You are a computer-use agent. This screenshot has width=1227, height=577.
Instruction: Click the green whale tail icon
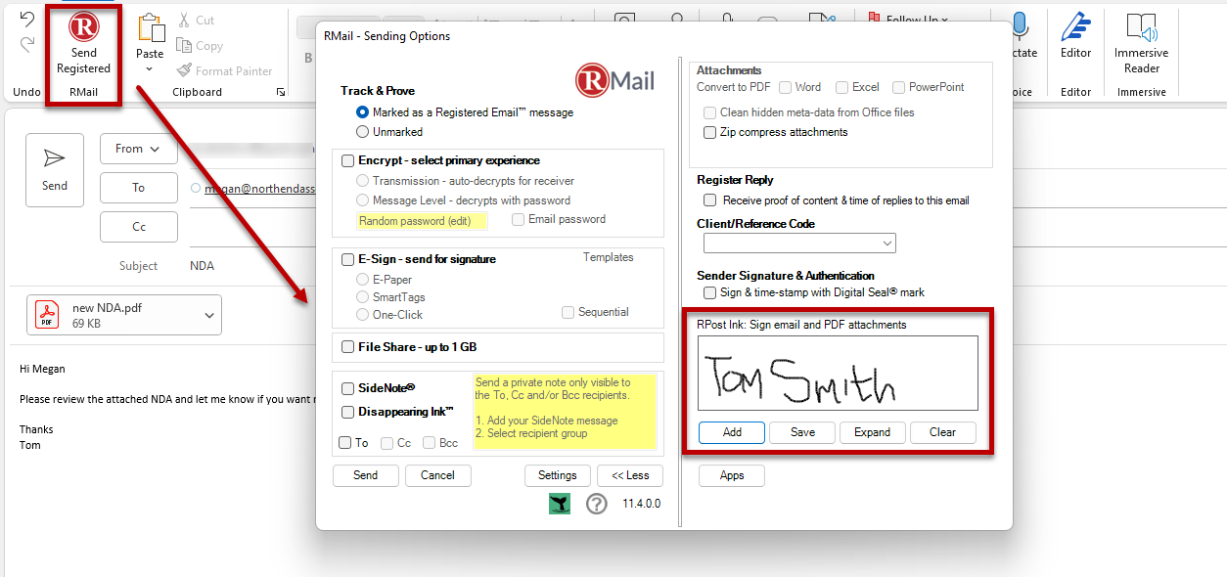click(559, 504)
